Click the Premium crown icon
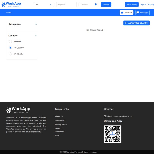The height and width of the screenshot is (154, 154). [x=122, y=13]
